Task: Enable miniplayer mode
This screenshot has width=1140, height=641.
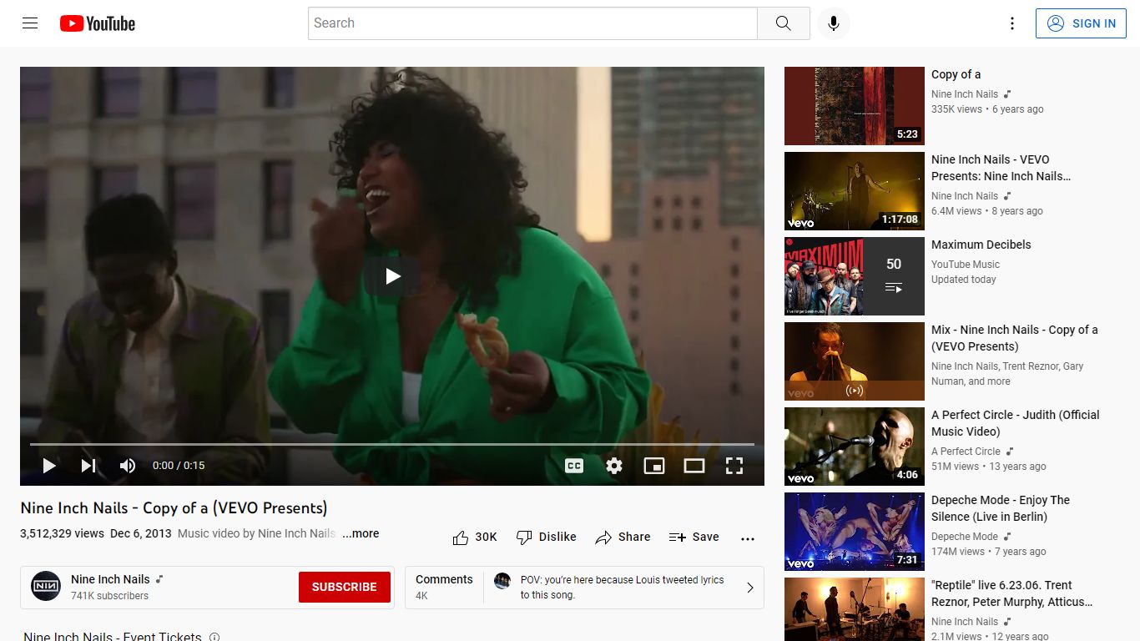Action: (654, 466)
